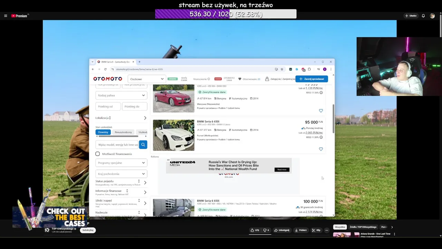The height and width of the screenshot is (249, 442).
Task: Expand Informacje finansowe filter
Action: coord(145,192)
